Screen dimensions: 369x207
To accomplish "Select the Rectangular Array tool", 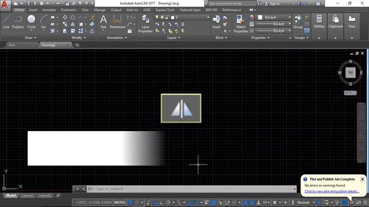I will pyautogui.click(x=81, y=31).
